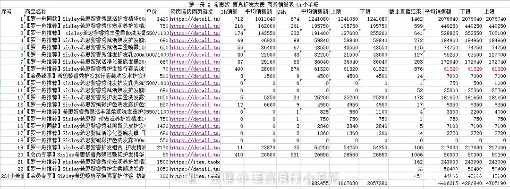The image size is (510, 189).
Task: Click the cell with value 181650 under 平均销售额
Action: [442, 98]
